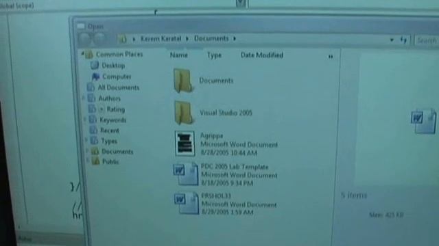
Task: Select the Documents folder icon in list
Action: pyautogui.click(x=183, y=81)
